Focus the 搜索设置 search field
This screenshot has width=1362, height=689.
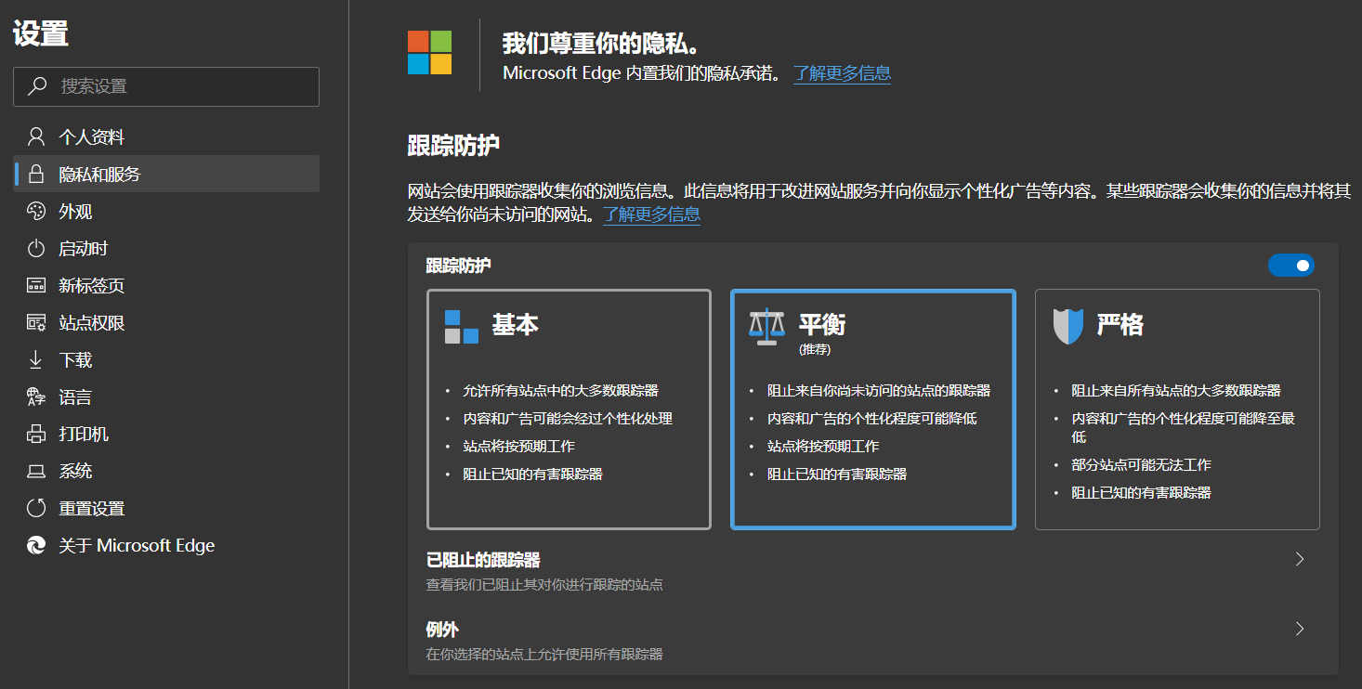click(x=166, y=86)
